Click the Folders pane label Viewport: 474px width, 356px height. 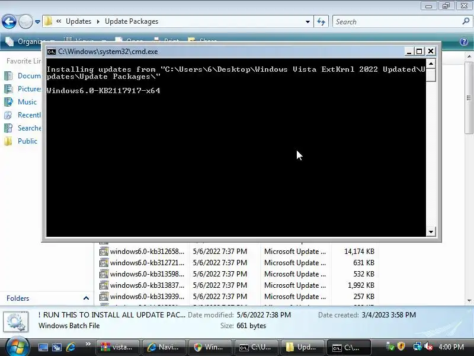click(x=18, y=298)
